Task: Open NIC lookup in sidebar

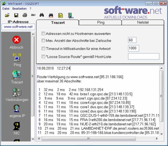Action: [17, 126]
